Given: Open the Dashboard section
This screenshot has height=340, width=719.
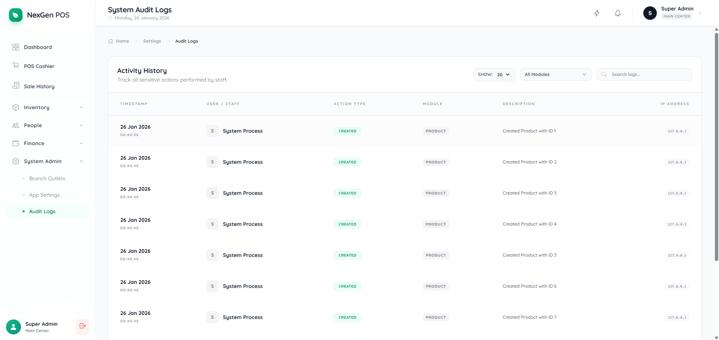Looking at the screenshot, I should [x=37, y=47].
